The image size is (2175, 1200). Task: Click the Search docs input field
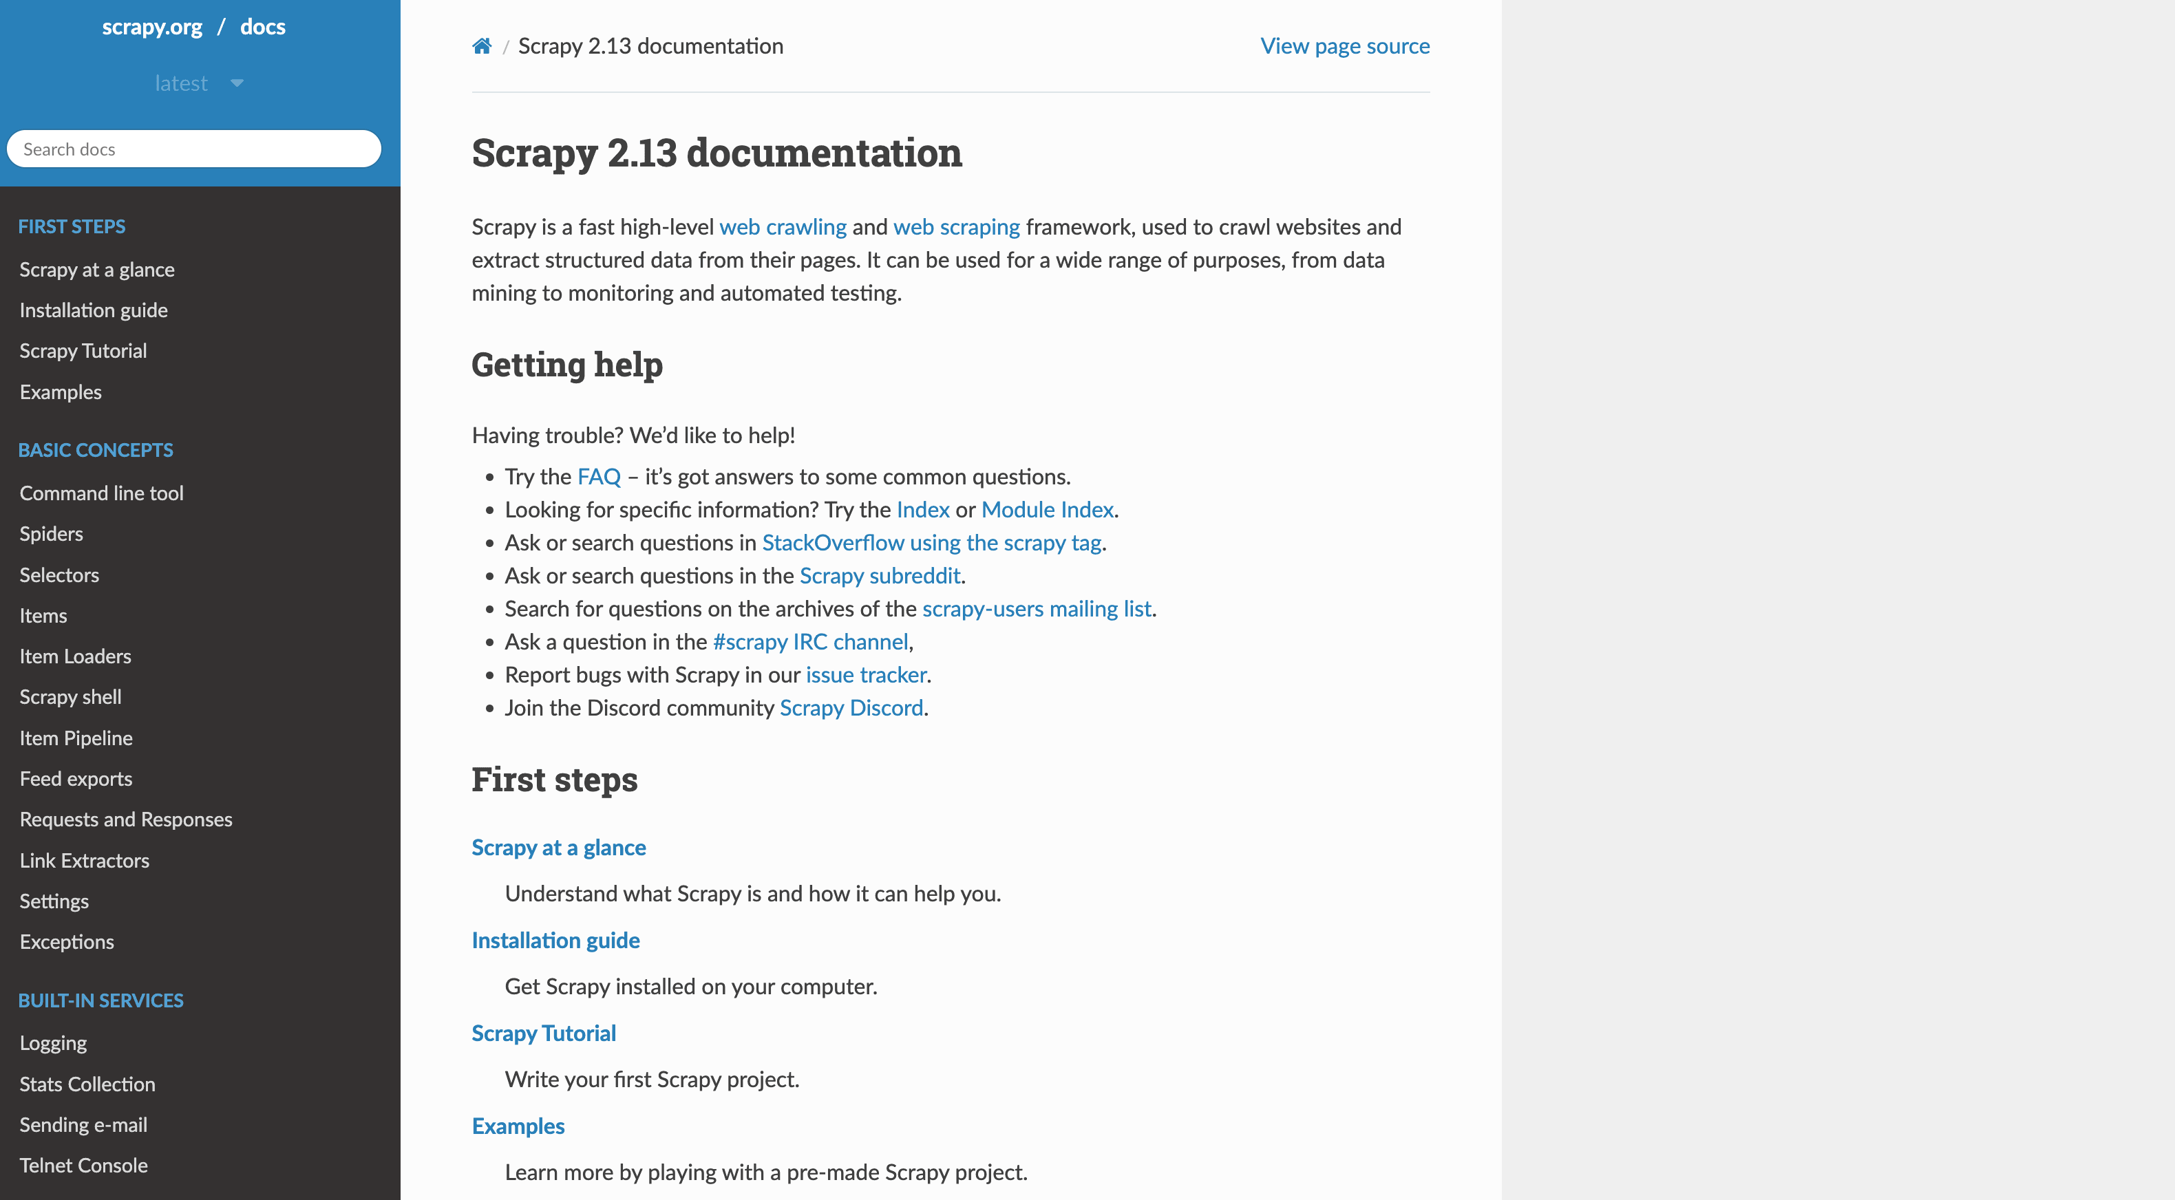pyautogui.click(x=194, y=149)
